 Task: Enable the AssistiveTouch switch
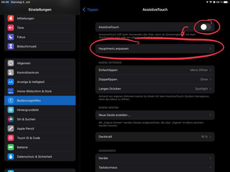tap(206, 27)
